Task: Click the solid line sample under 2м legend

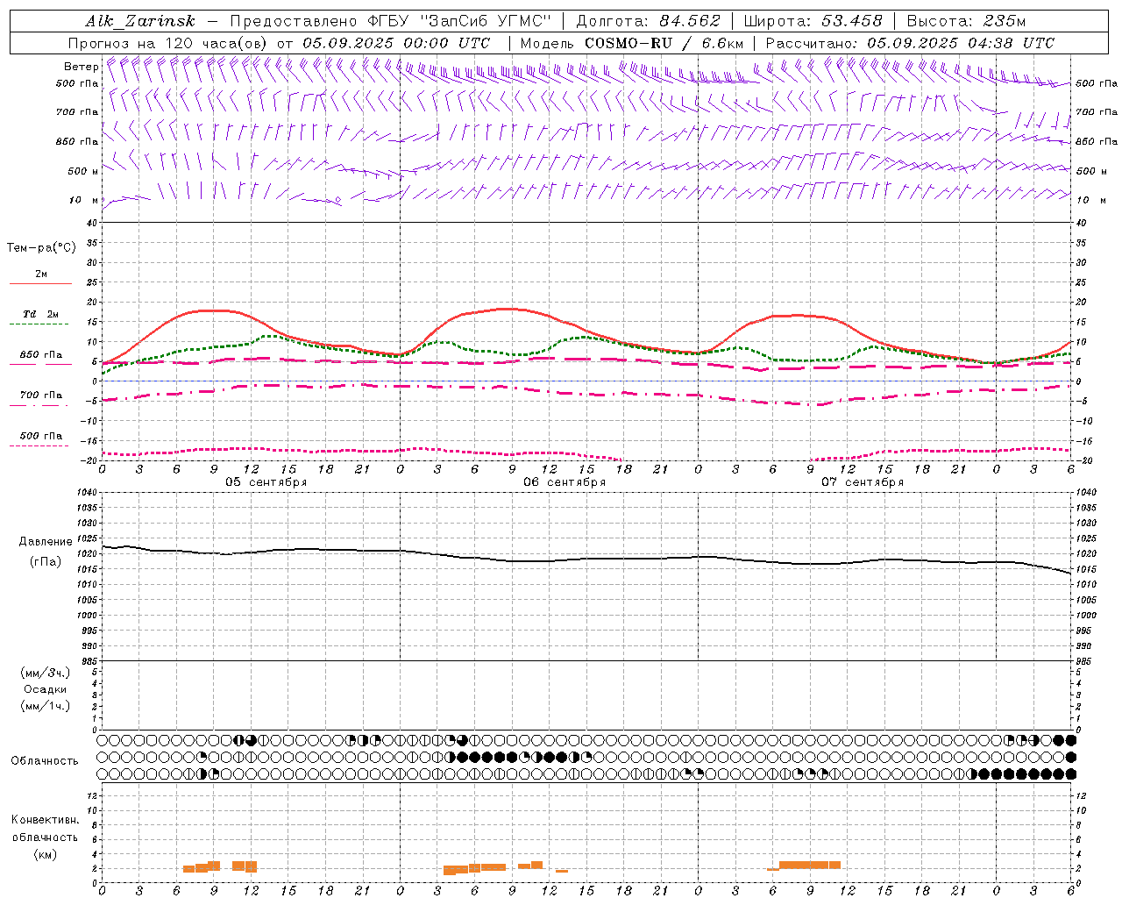Action: (x=40, y=283)
